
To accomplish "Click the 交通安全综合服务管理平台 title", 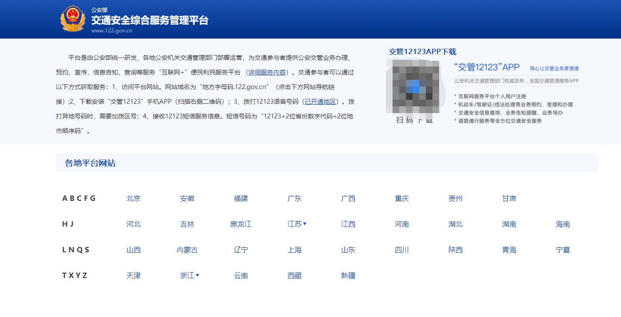I will click(x=150, y=20).
